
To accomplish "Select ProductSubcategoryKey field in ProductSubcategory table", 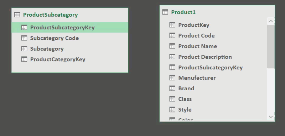I will pyautogui.click(x=70, y=28).
